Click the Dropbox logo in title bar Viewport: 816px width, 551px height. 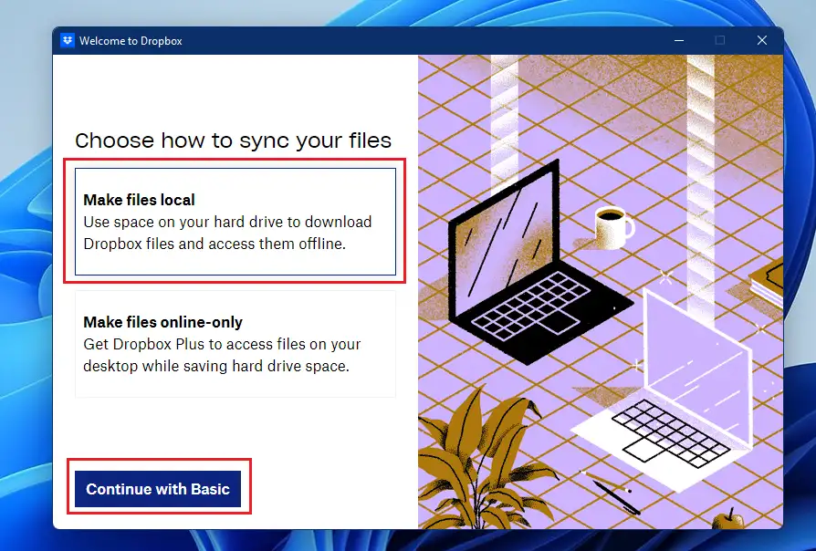(x=68, y=40)
